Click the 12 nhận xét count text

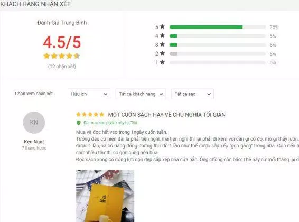(x=62, y=67)
